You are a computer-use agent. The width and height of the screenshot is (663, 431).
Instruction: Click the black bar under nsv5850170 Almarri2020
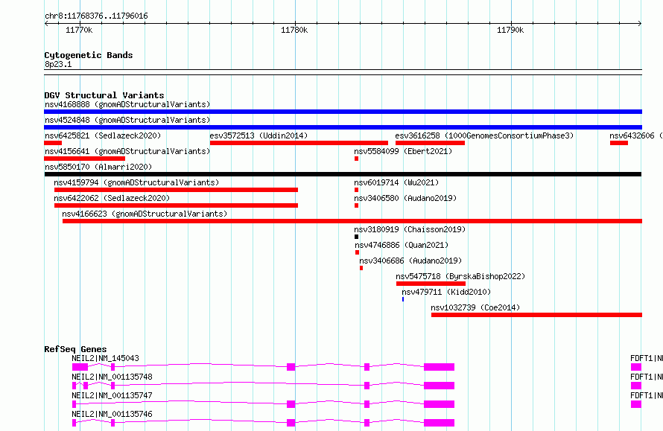(343, 174)
